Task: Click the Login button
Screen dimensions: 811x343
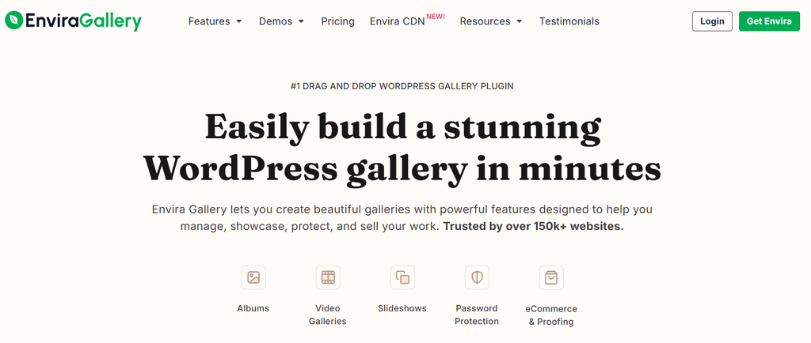Action: point(712,21)
